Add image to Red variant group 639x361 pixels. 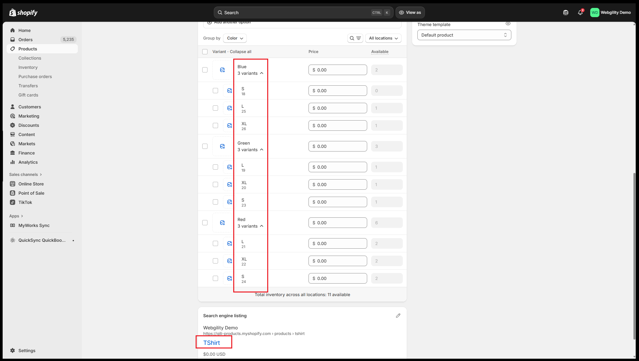pos(222,223)
